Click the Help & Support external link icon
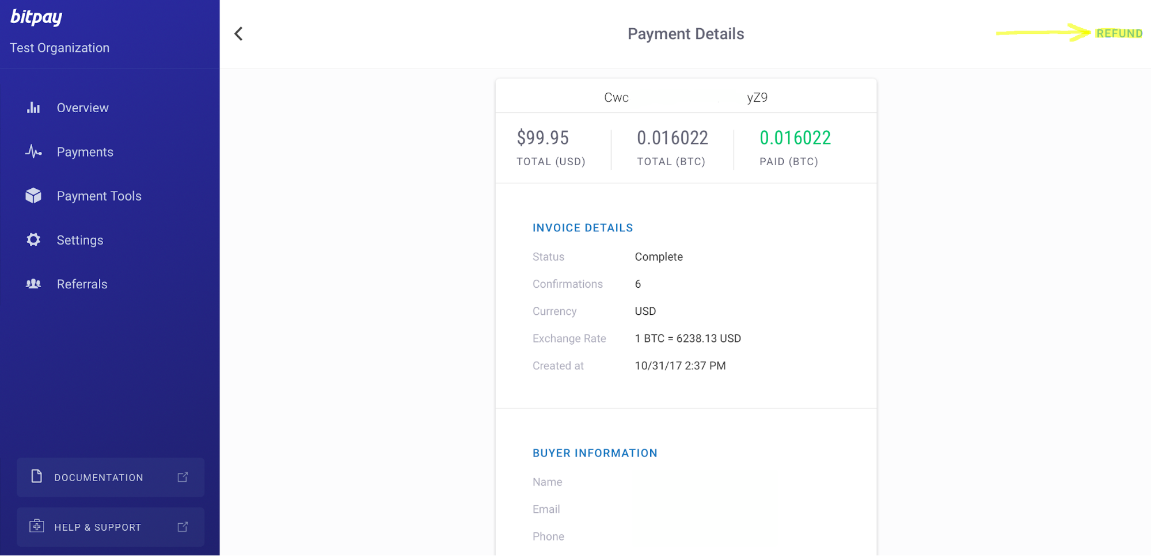The width and height of the screenshot is (1151, 556). point(183,527)
